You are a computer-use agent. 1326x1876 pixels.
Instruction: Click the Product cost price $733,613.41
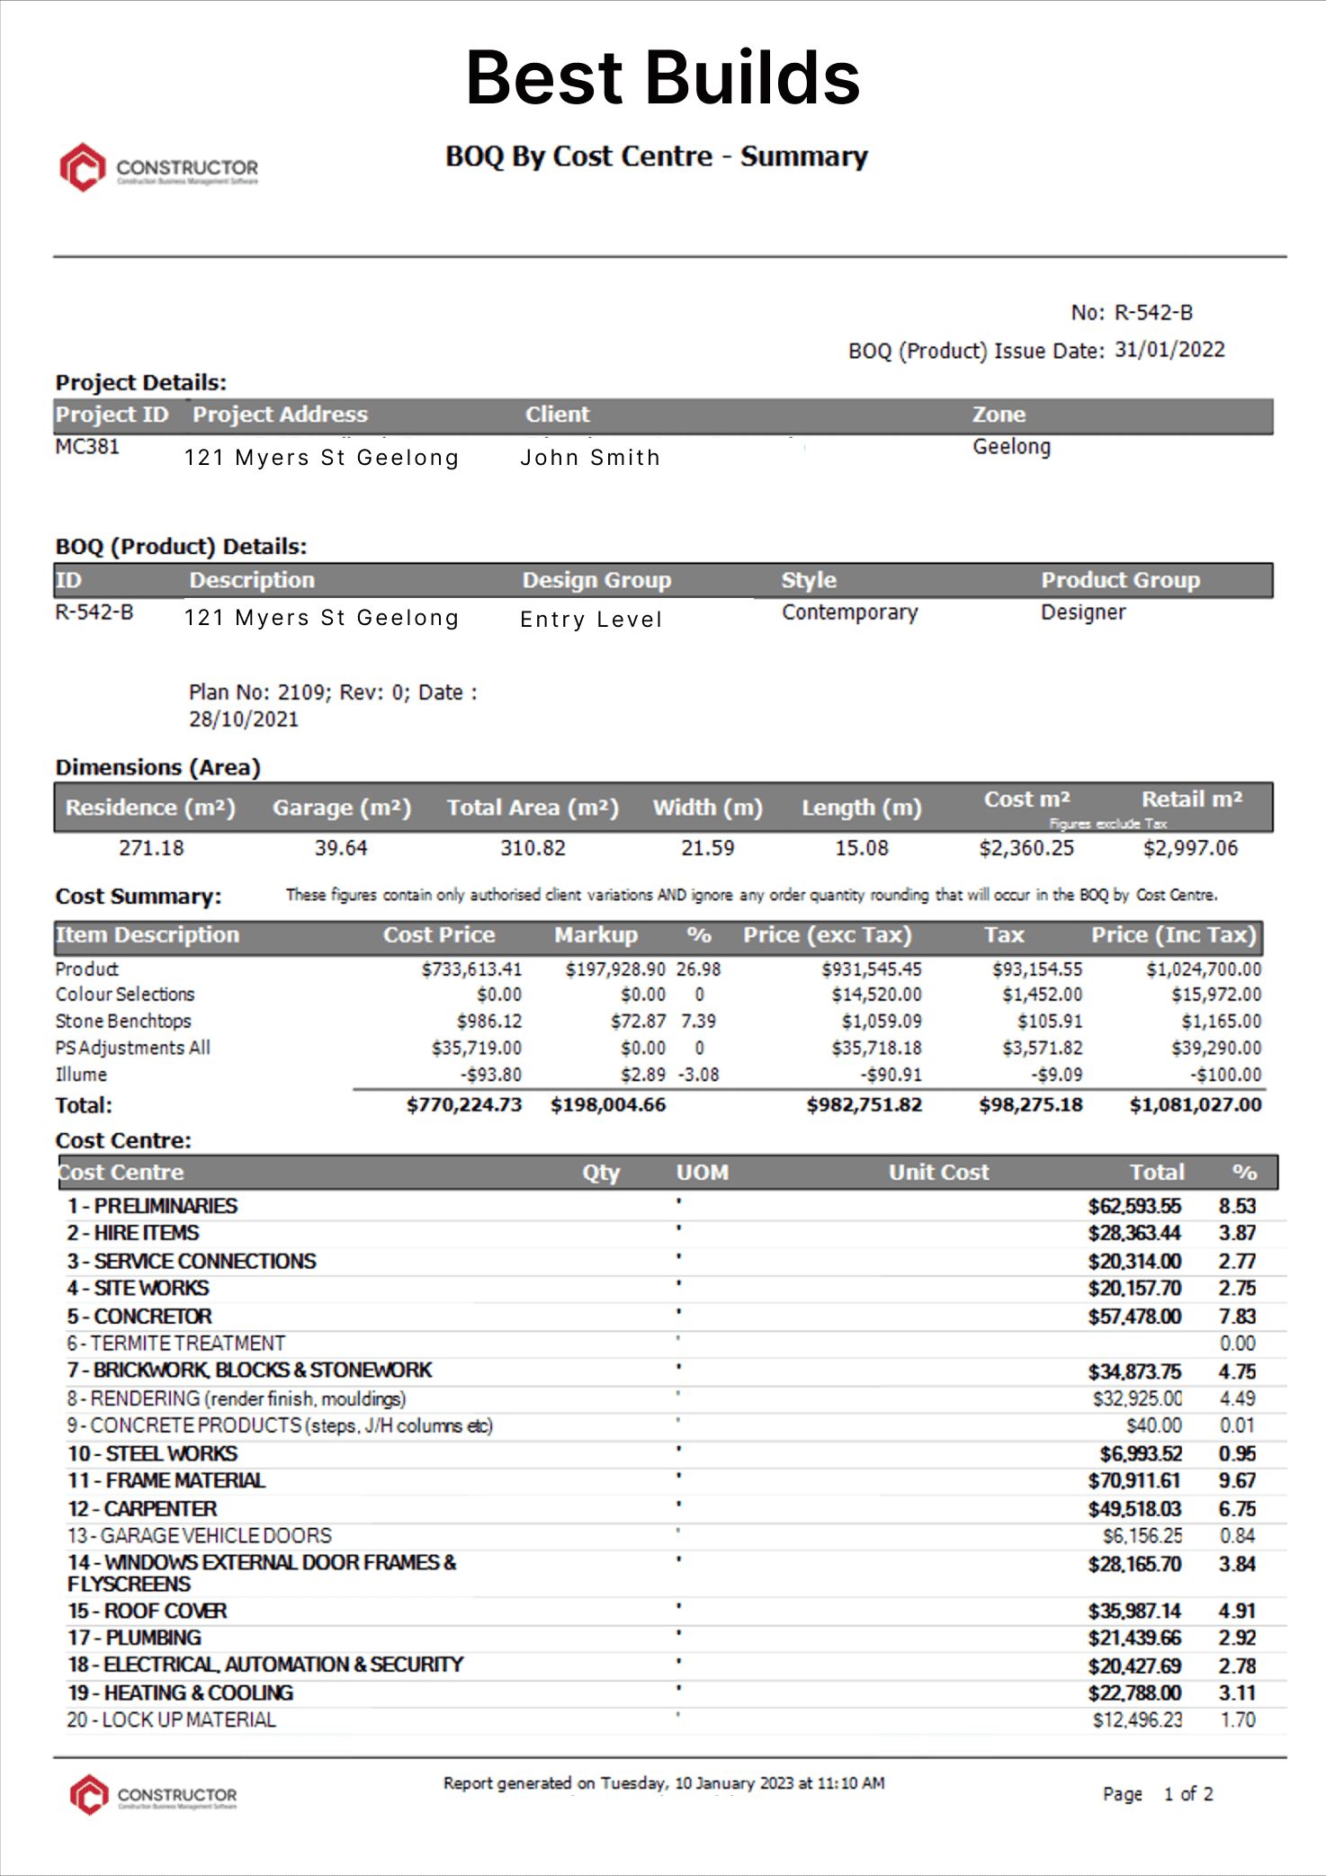point(471,969)
